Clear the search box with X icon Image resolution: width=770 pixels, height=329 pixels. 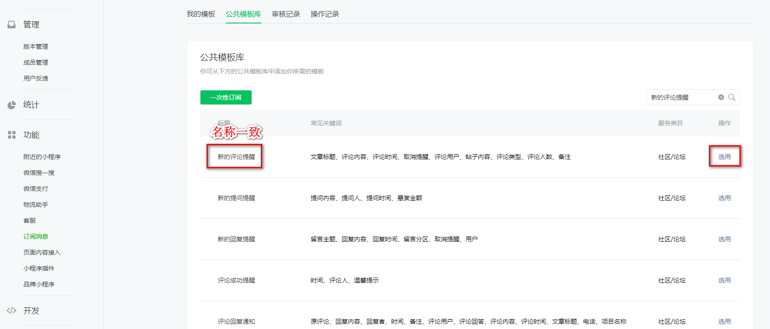click(x=721, y=97)
